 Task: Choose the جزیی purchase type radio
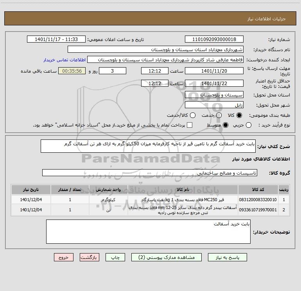(x=248, y=125)
